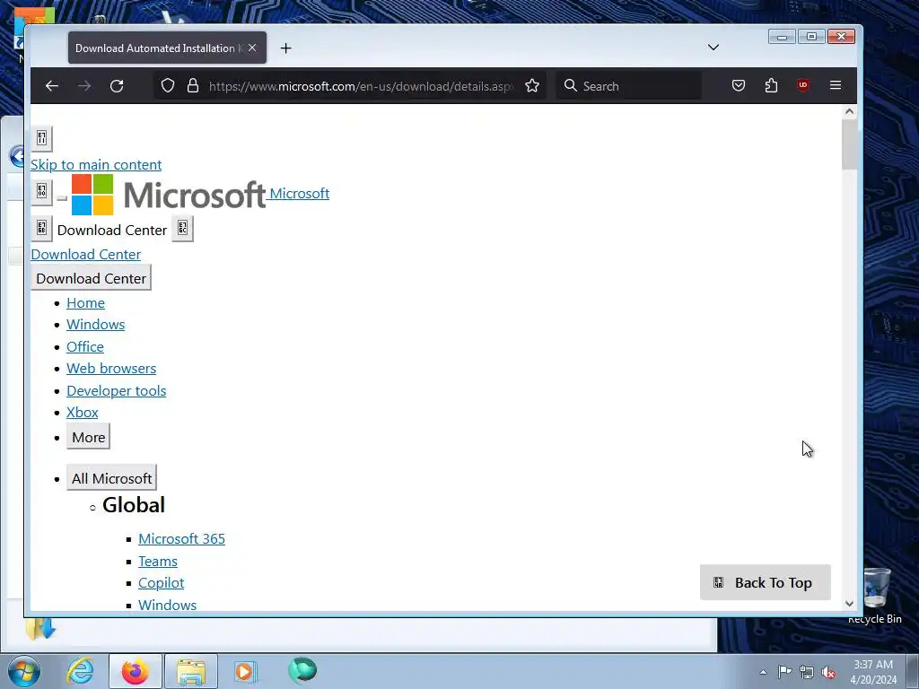Open the Action Center flag icon
The image size is (919, 689).
pos(784,672)
